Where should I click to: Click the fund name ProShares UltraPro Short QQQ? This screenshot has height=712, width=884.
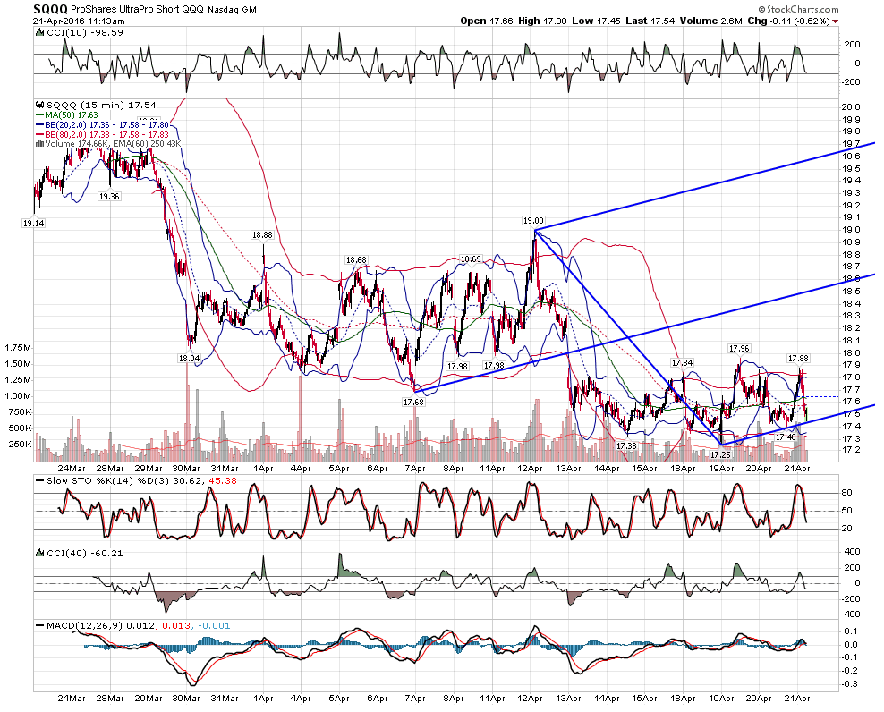(137, 9)
